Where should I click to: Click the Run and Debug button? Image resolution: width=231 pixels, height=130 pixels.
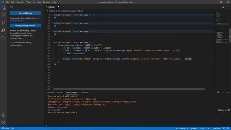25,13
